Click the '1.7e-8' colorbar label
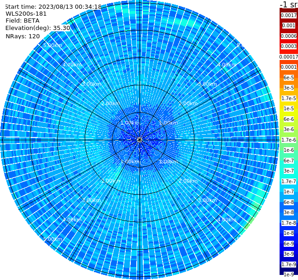The height and width of the screenshot is (280, 298). coord(289,223)
